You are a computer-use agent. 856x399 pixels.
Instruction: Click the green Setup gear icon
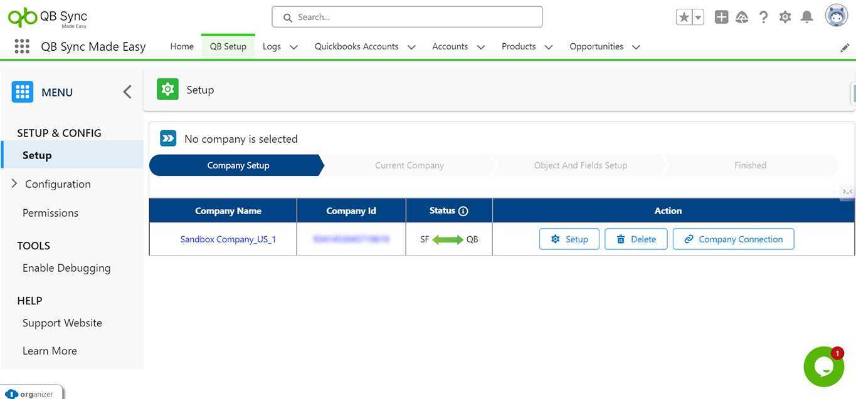click(x=167, y=90)
